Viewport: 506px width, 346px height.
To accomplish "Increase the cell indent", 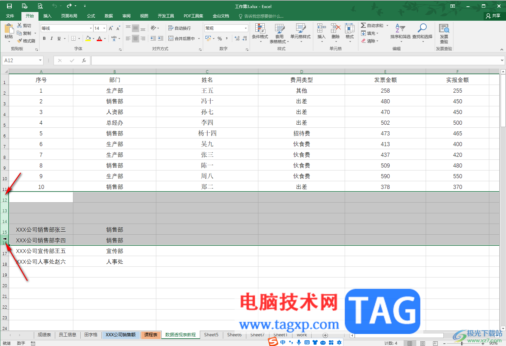I will point(161,39).
